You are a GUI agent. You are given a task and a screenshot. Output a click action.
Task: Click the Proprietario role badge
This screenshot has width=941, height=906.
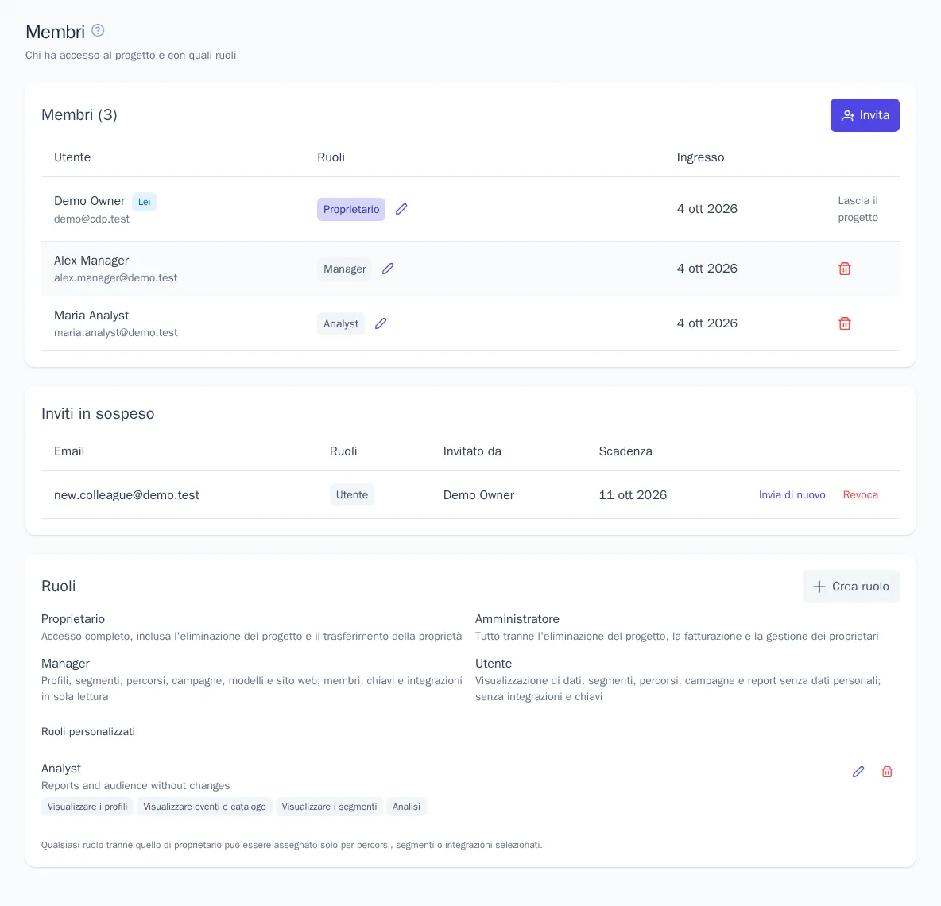tap(351, 209)
